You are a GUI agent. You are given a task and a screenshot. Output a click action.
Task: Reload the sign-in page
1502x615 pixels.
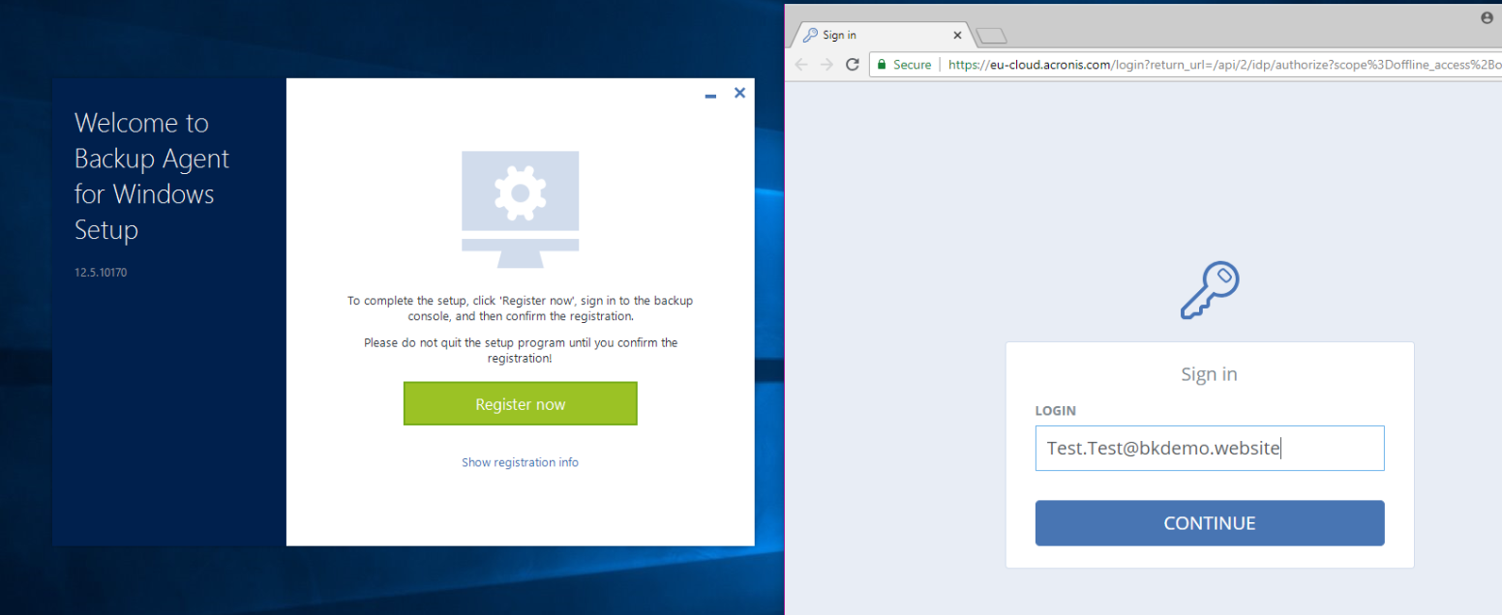852,64
